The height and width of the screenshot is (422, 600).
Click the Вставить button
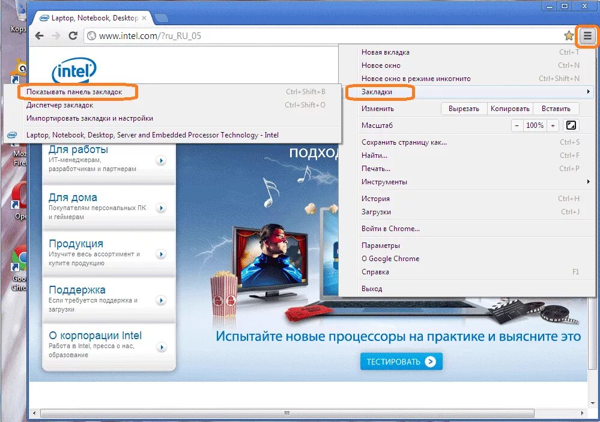click(556, 109)
